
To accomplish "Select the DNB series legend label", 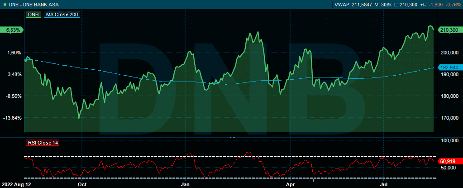I will 33,14.
